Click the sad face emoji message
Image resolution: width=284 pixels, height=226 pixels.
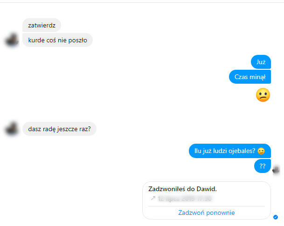point(263,95)
